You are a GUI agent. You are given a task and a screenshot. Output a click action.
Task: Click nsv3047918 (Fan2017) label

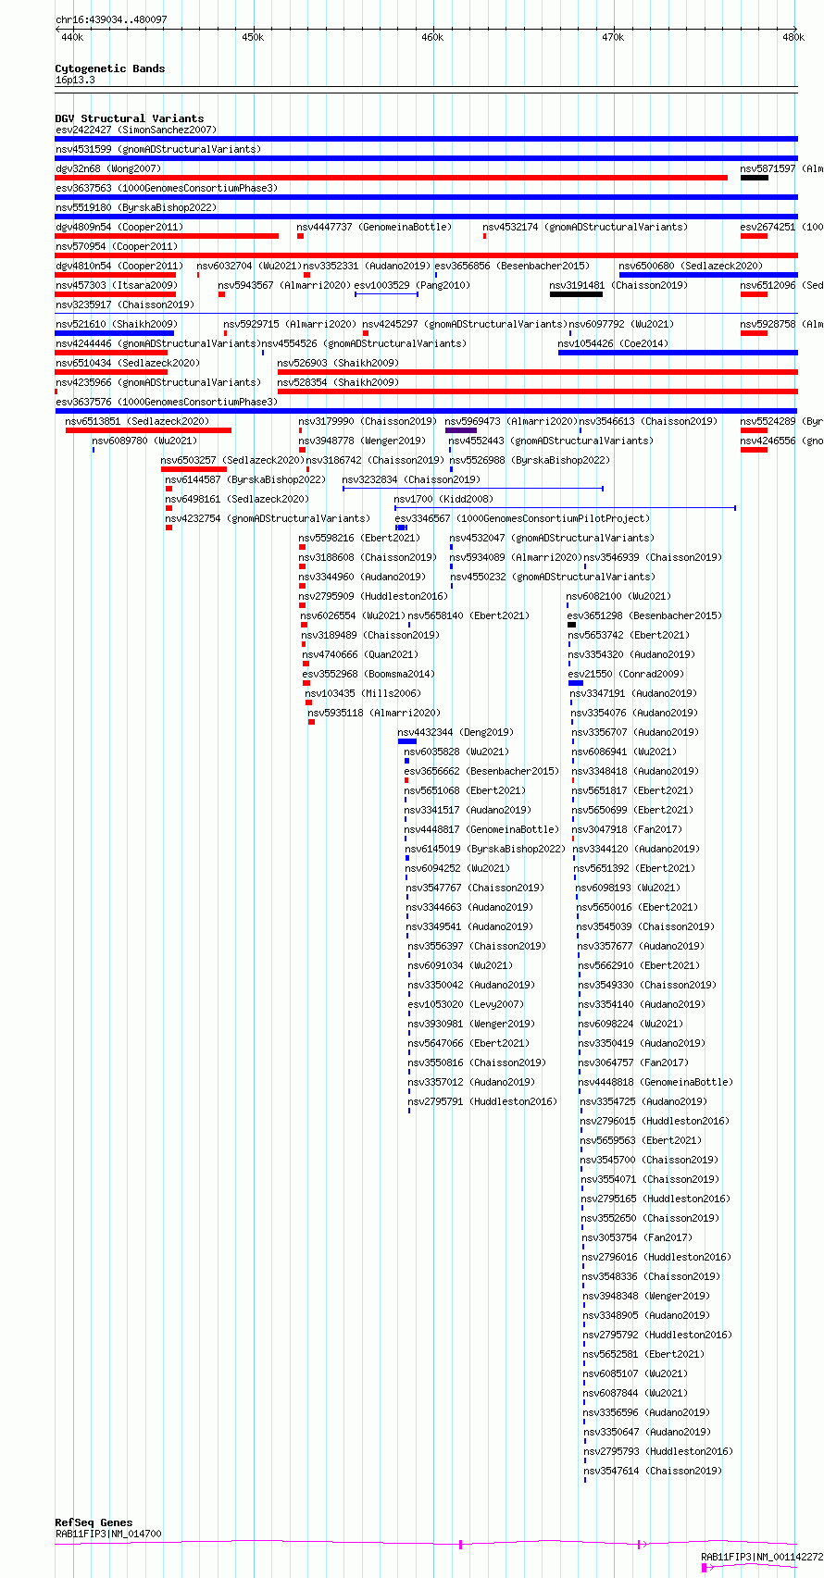point(628,830)
